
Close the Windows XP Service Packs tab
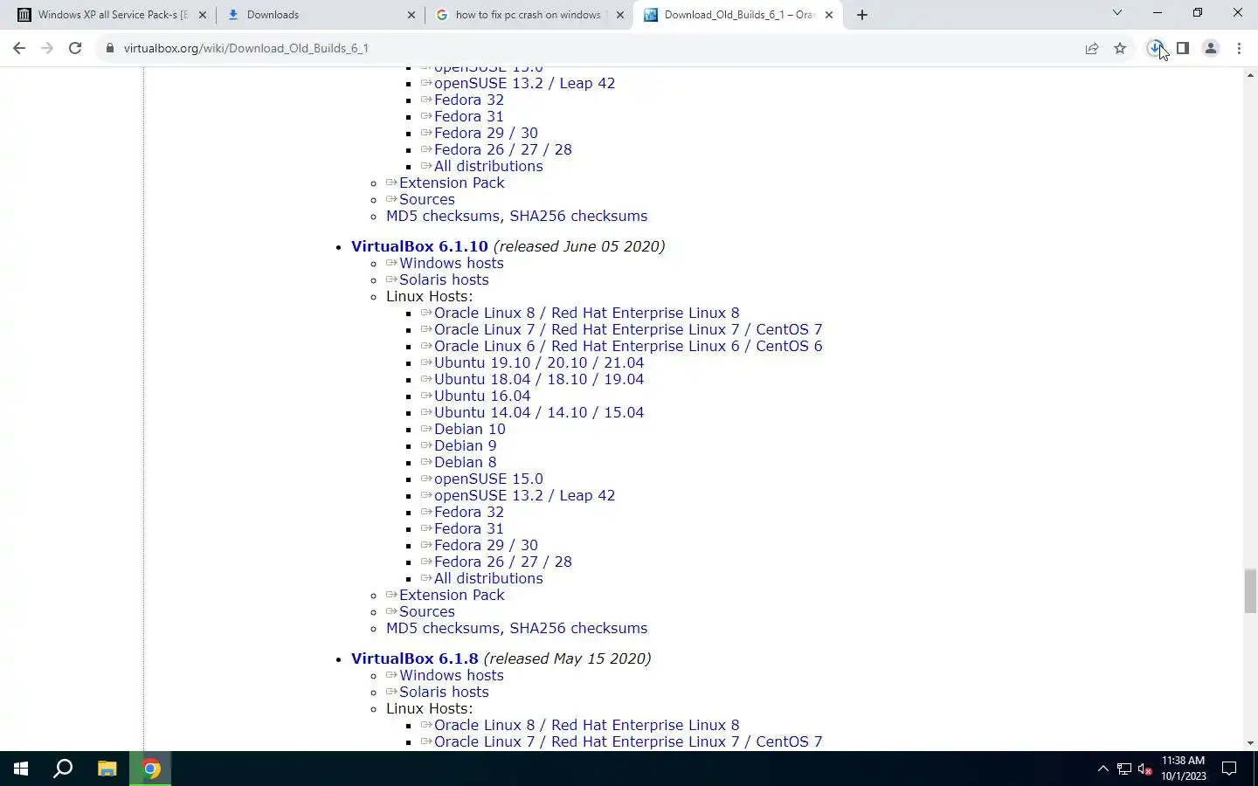click(x=202, y=15)
